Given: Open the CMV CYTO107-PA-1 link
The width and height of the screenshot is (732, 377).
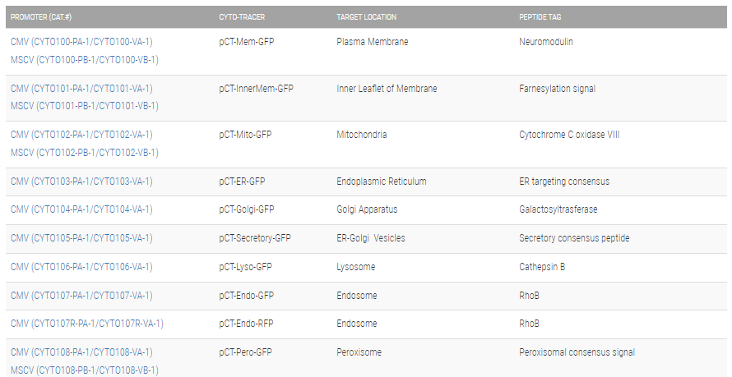Looking at the screenshot, I should (81, 296).
